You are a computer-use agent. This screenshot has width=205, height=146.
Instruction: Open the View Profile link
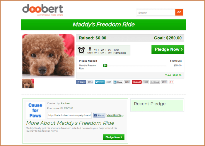(114, 115)
